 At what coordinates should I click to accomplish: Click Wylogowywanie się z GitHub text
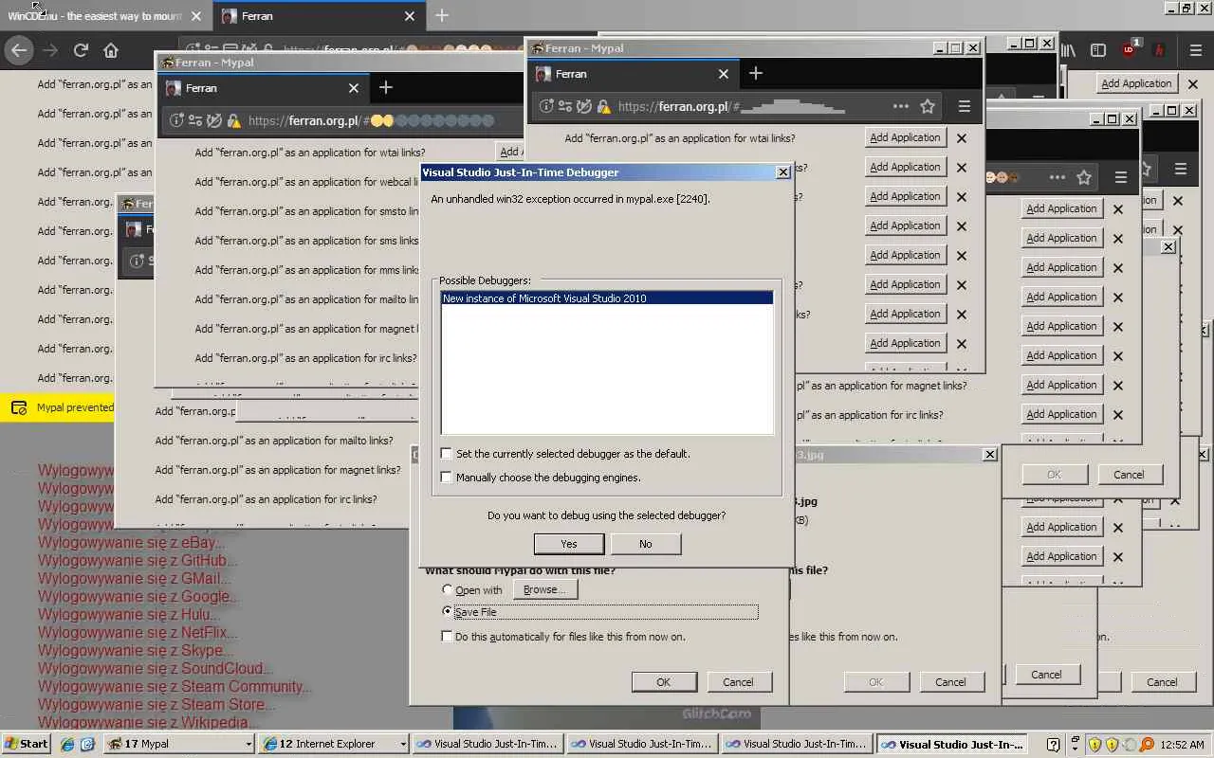pyautogui.click(x=138, y=561)
